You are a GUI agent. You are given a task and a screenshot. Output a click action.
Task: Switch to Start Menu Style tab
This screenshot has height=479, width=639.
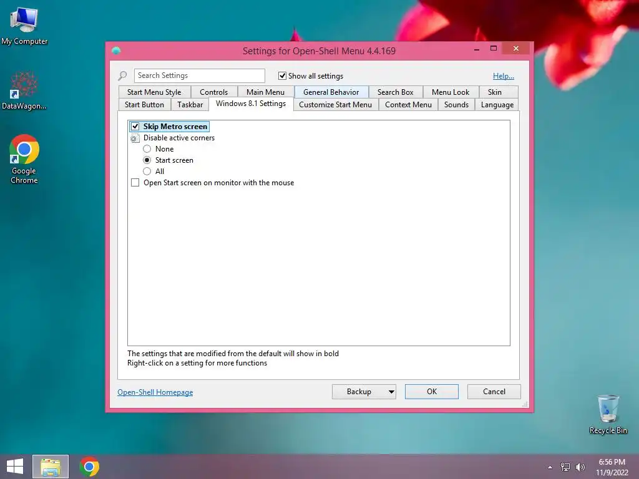tap(154, 92)
